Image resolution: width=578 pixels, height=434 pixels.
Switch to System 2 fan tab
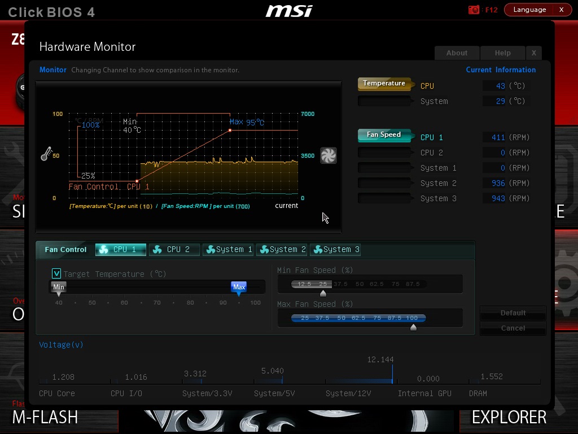(x=281, y=249)
